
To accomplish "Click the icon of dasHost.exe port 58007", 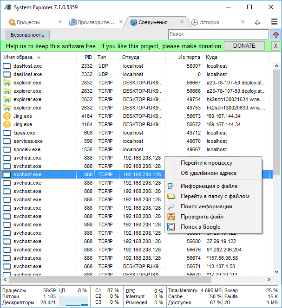I will [x=7, y=66].
